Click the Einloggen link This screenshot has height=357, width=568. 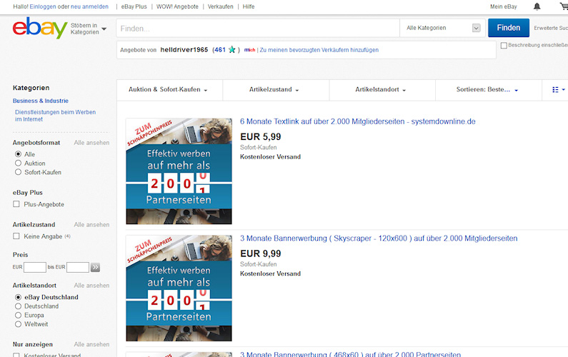coord(42,6)
